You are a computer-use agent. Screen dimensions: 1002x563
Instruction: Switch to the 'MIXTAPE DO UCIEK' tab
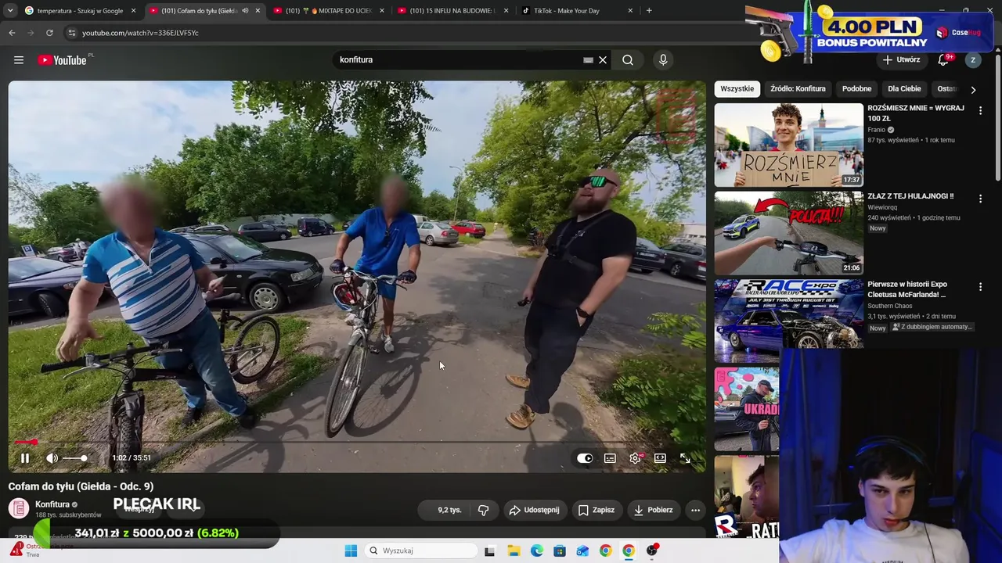coord(329,11)
